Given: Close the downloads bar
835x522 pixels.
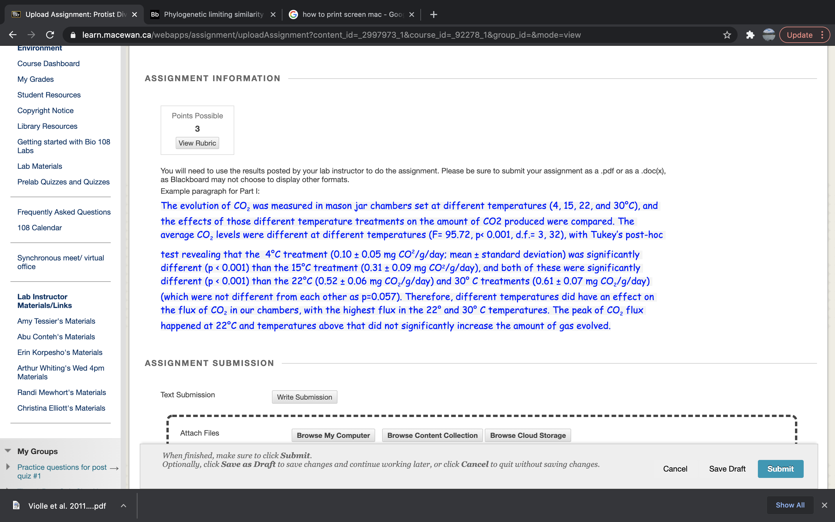Looking at the screenshot, I should 824,505.
